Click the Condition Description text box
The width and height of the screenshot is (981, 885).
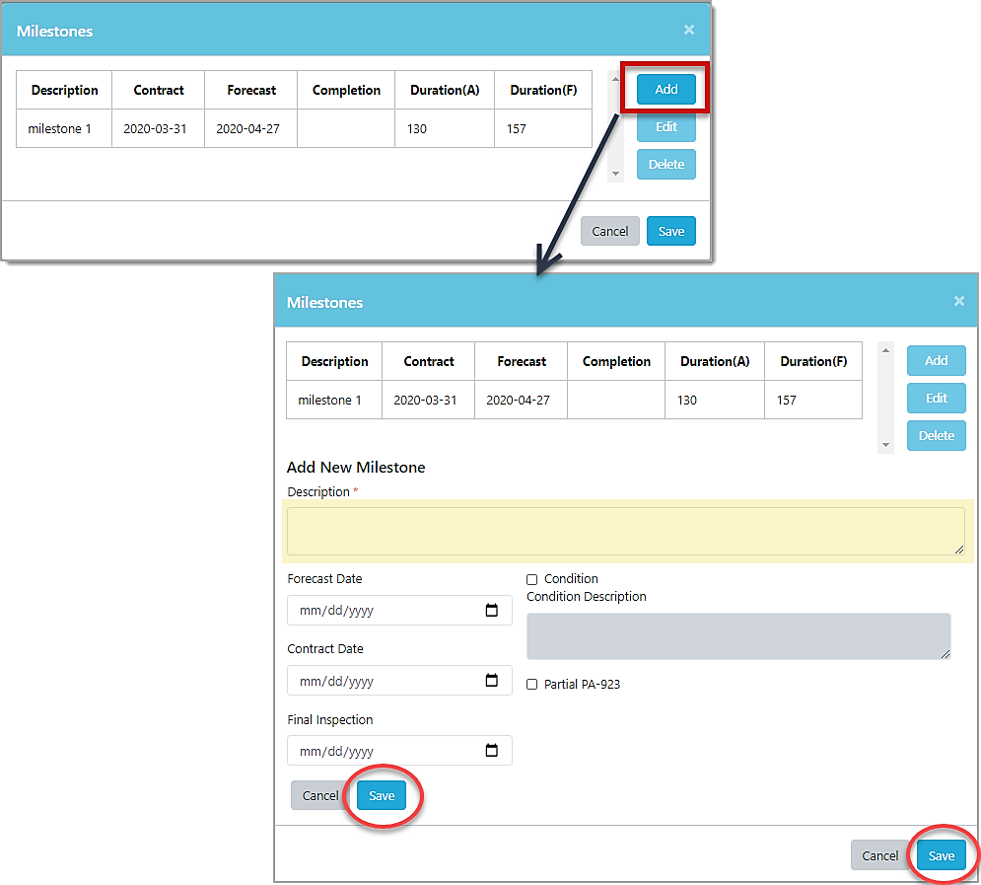(x=738, y=636)
